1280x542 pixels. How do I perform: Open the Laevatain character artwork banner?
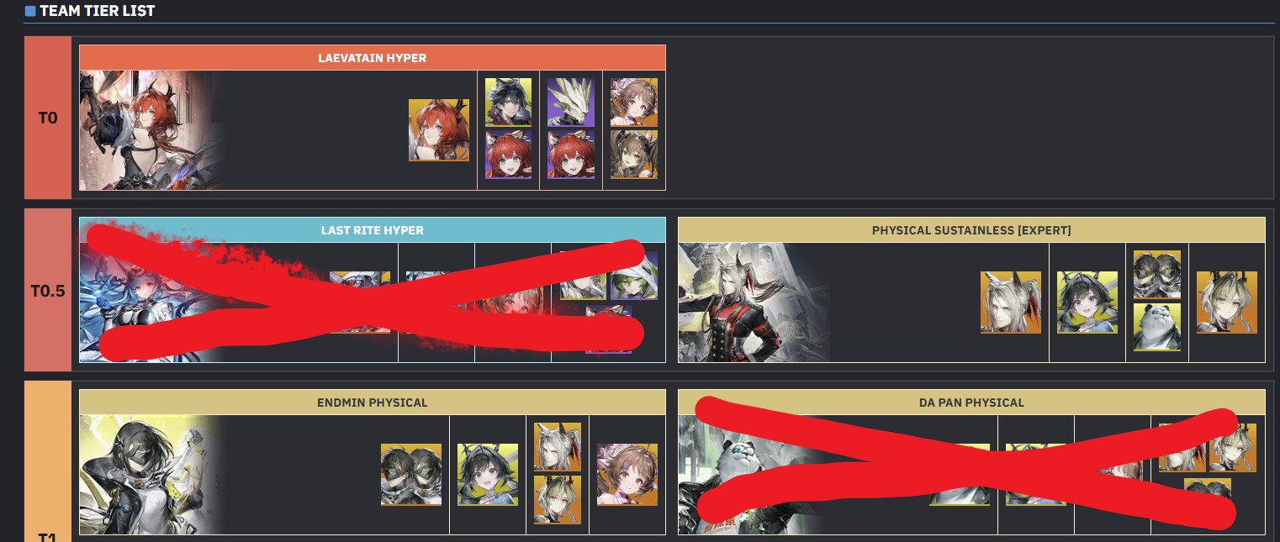[x=151, y=130]
